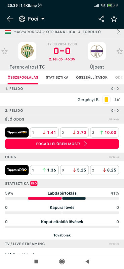The height and width of the screenshot is (269, 124).
Task: Tap Android recent apps square button
Action: point(36,262)
